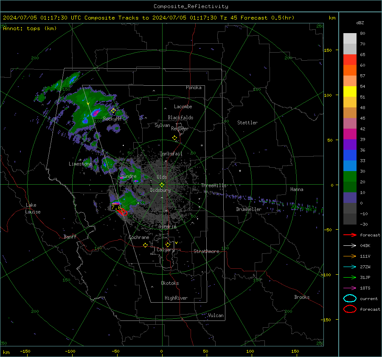The width and height of the screenshot is (382, 357).
Task: Click the Olds town label
Action: pos(162,177)
